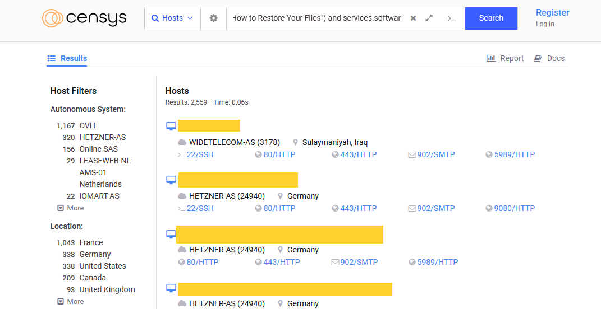Screen dimensions: 601x309
Task: Switch to the Results tab
Action: pyautogui.click(x=67, y=58)
